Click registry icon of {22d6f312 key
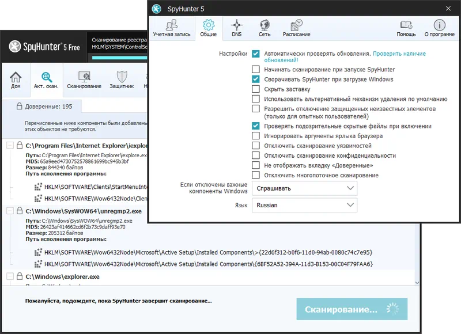 [x=38, y=252]
